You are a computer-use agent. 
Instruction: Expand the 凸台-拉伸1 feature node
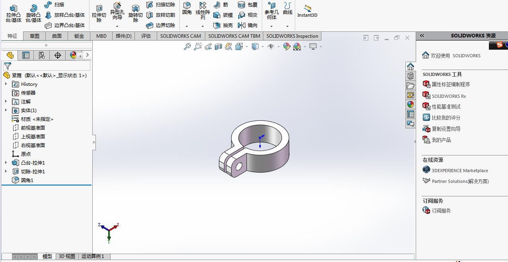pos(6,163)
